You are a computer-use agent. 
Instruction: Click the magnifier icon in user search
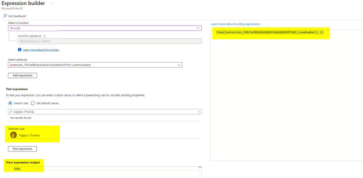coord(11,112)
